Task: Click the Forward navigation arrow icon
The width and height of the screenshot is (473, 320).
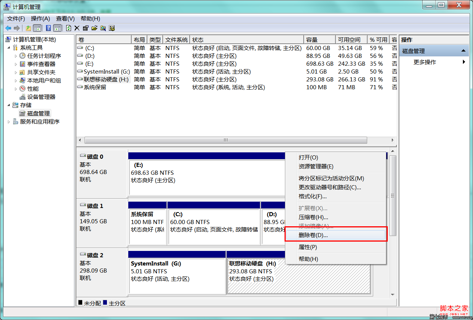Action: click(x=16, y=28)
